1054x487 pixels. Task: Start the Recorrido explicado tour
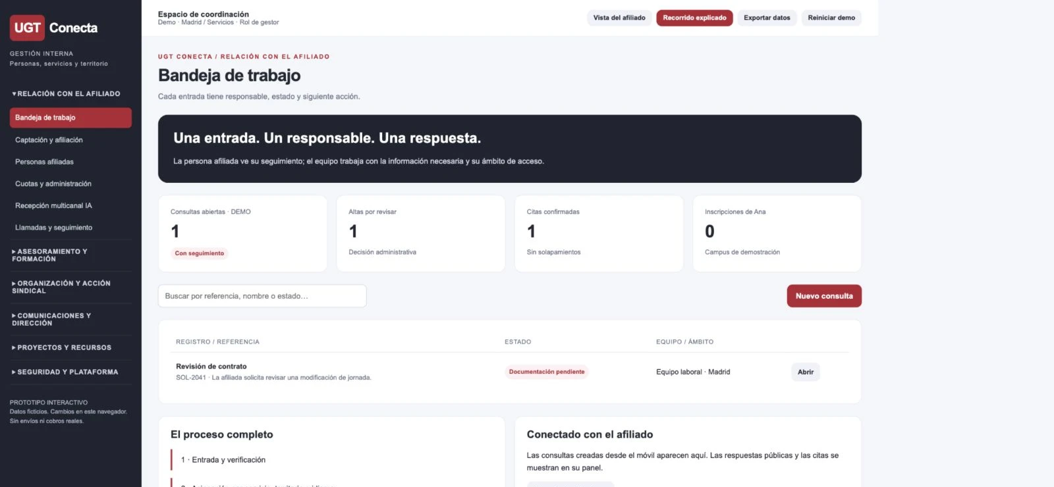point(694,18)
